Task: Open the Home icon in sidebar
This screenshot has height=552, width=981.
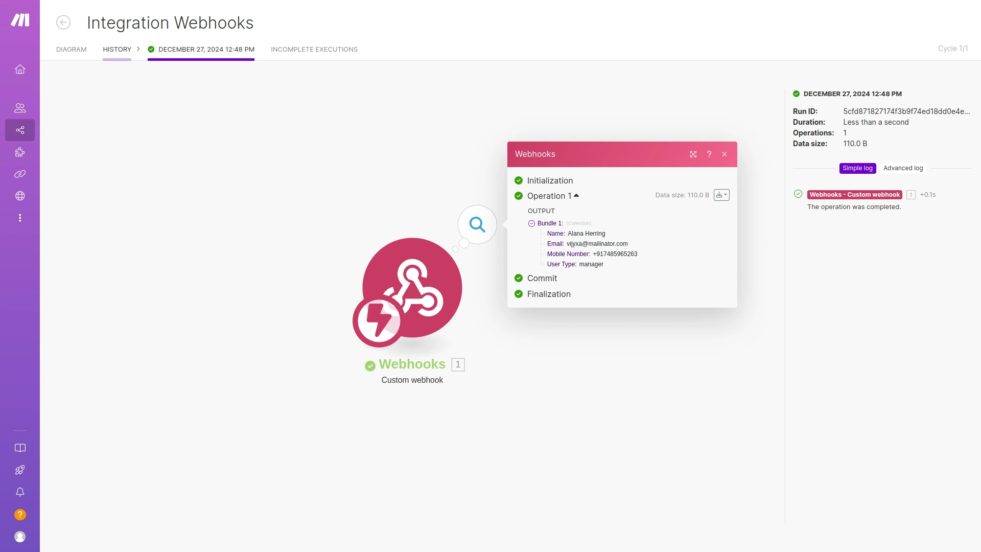Action: tap(20, 69)
